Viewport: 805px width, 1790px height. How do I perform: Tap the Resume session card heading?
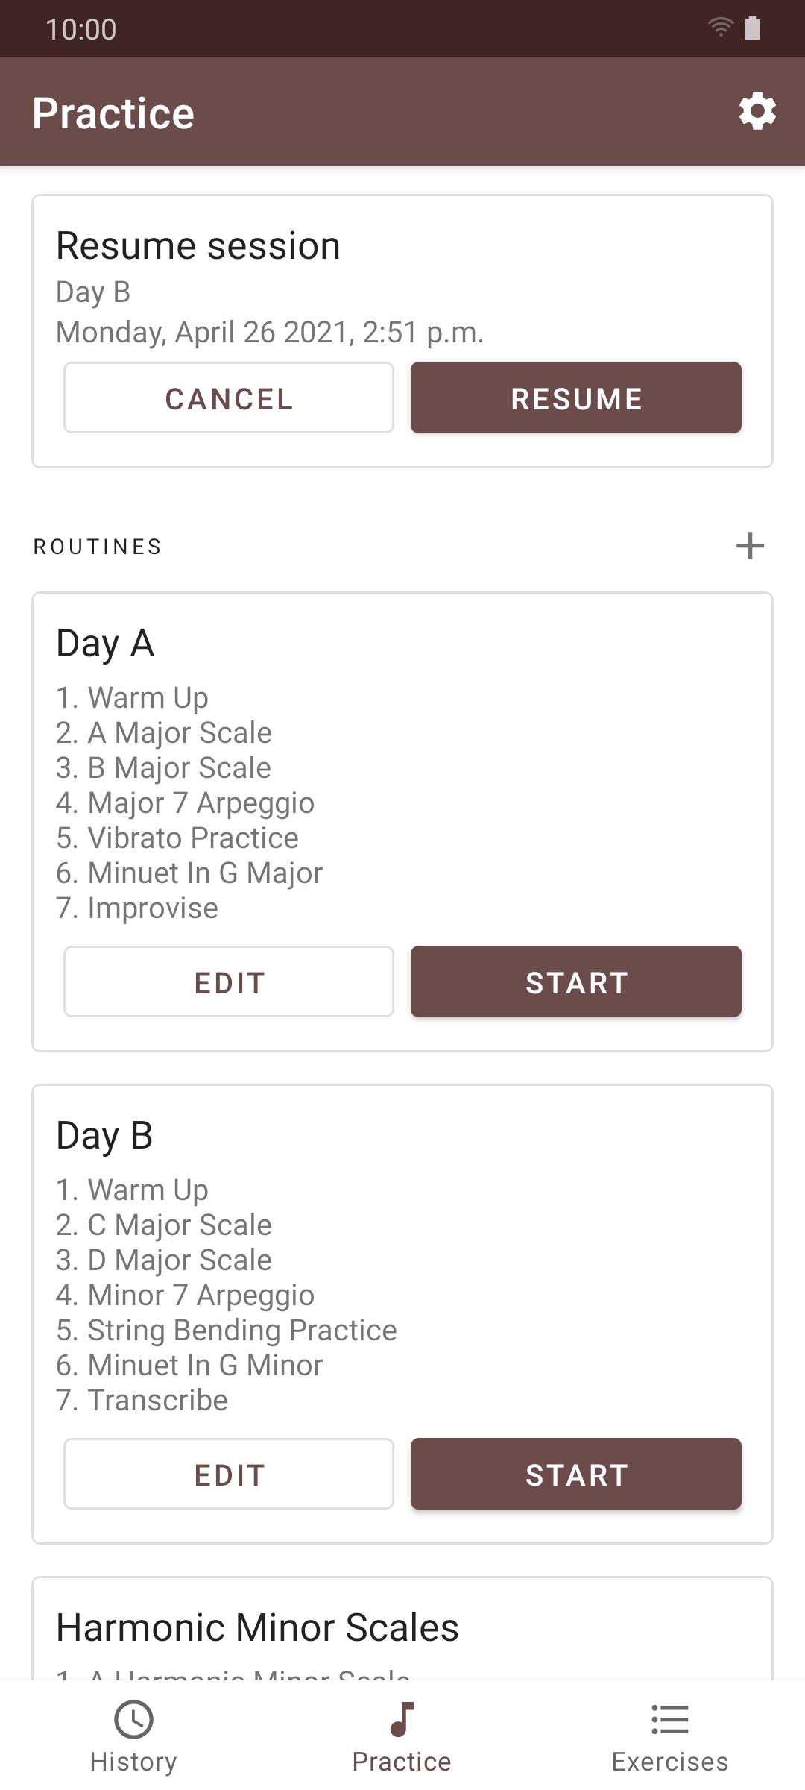pos(198,246)
